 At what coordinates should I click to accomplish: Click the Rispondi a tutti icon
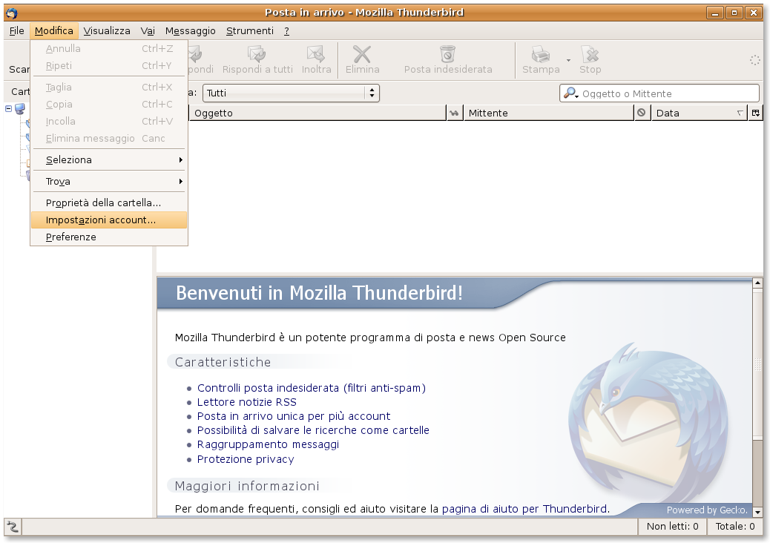point(257,55)
